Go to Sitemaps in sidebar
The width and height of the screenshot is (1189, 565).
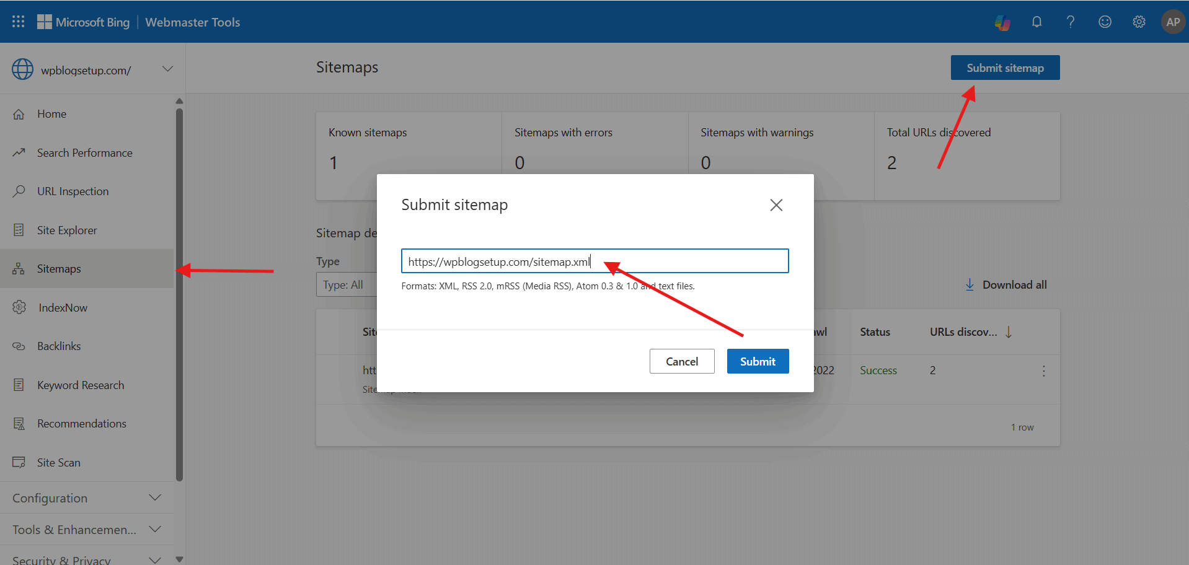click(87, 269)
